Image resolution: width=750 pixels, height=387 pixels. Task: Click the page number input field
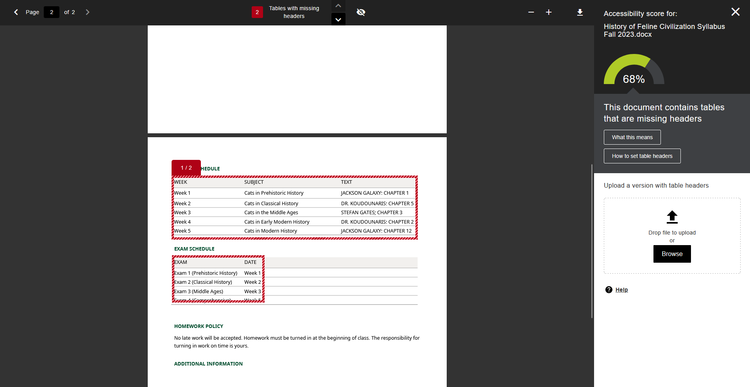(x=52, y=12)
